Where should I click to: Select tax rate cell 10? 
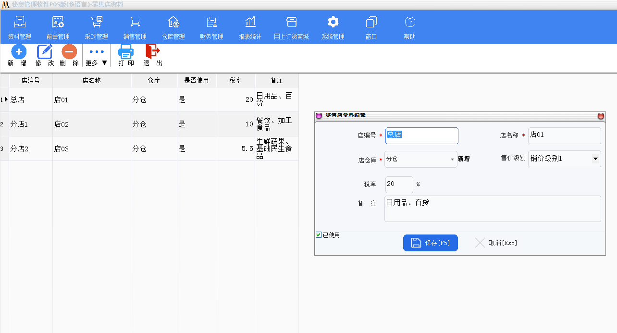tap(235, 124)
